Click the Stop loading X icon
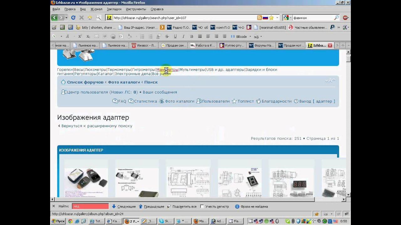The image size is (401, 225). coord(81,18)
